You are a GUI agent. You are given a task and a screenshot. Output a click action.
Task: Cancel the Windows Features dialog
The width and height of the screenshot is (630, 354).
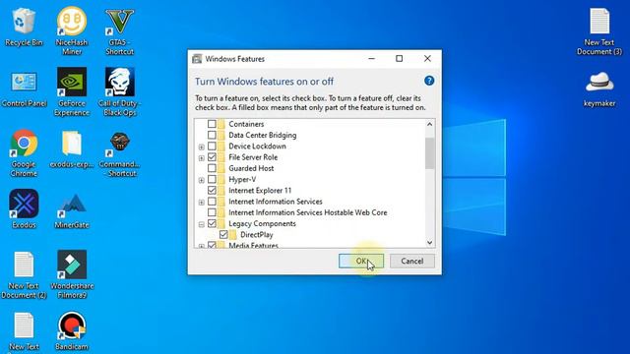tap(411, 261)
